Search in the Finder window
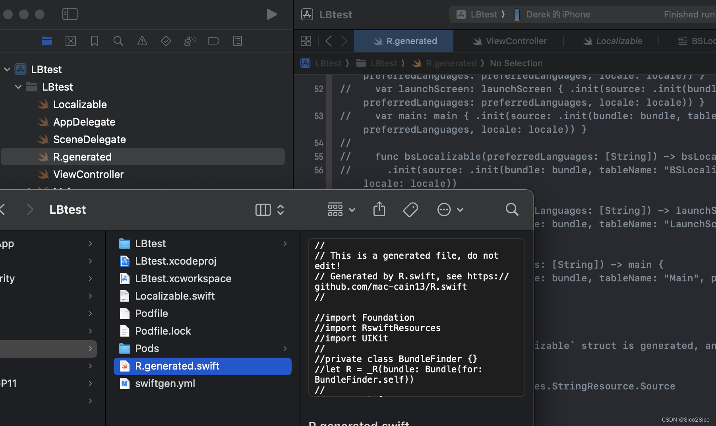Image resolution: width=716 pixels, height=426 pixels. [512, 209]
